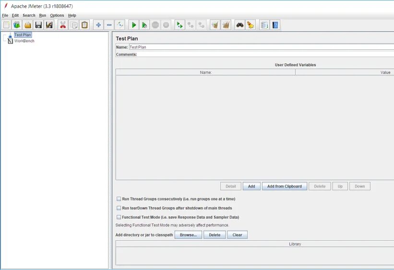Start the test with green play icon
Viewport: 394px width, 270px height.
(x=134, y=25)
